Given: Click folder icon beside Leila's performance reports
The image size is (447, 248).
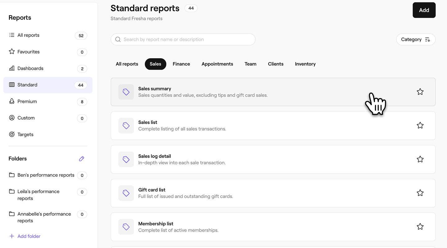Looking at the screenshot, I should (12, 191).
